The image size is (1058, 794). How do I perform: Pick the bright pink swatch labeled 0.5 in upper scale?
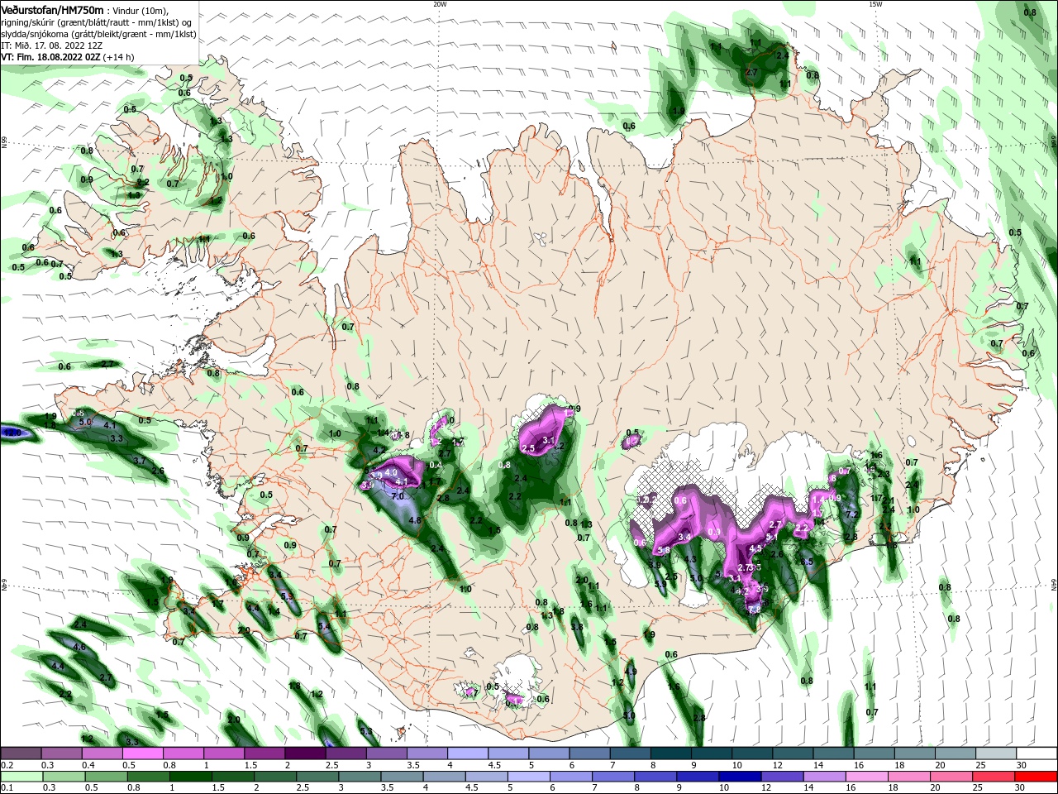tap(142, 753)
